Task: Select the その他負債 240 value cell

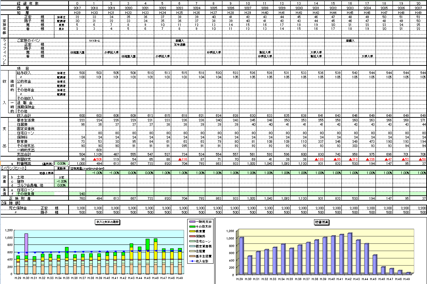Action: (77, 193)
